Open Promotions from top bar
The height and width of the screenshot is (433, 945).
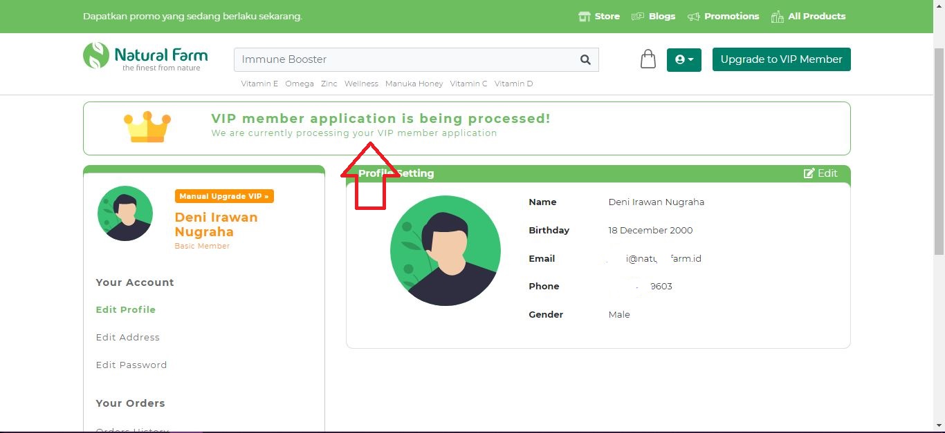(x=724, y=16)
